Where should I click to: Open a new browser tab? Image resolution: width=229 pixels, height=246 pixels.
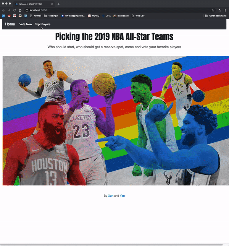click(x=58, y=4)
